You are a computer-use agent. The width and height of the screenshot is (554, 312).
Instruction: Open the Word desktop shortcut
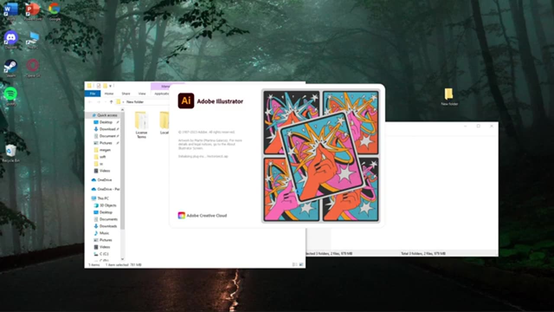click(x=11, y=11)
